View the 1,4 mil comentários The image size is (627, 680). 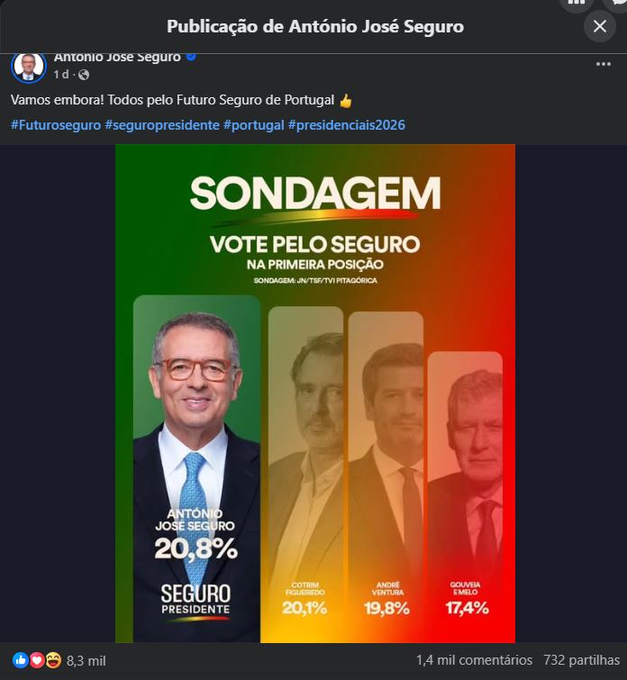click(474, 660)
